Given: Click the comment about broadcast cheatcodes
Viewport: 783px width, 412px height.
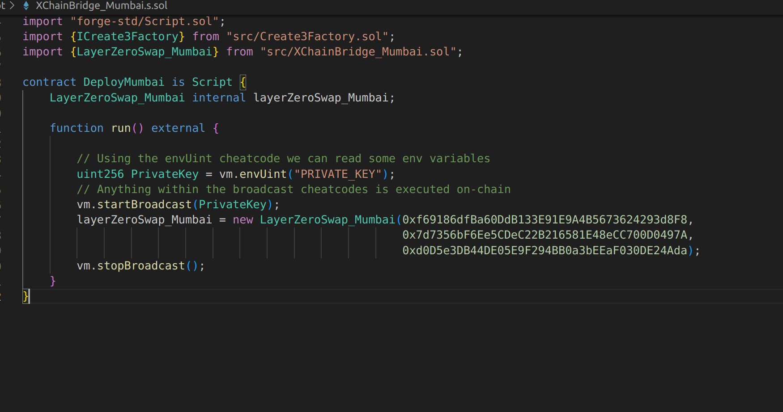Looking at the screenshot, I should coord(294,189).
